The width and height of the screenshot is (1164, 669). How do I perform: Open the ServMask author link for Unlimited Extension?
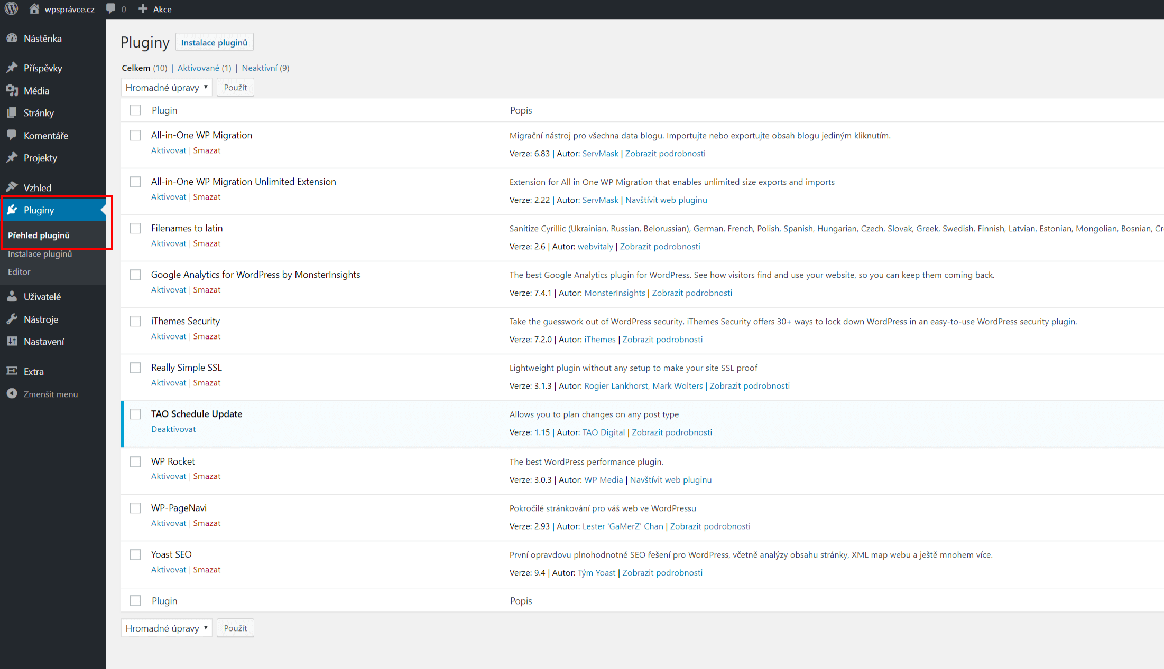tap(600, 200)
